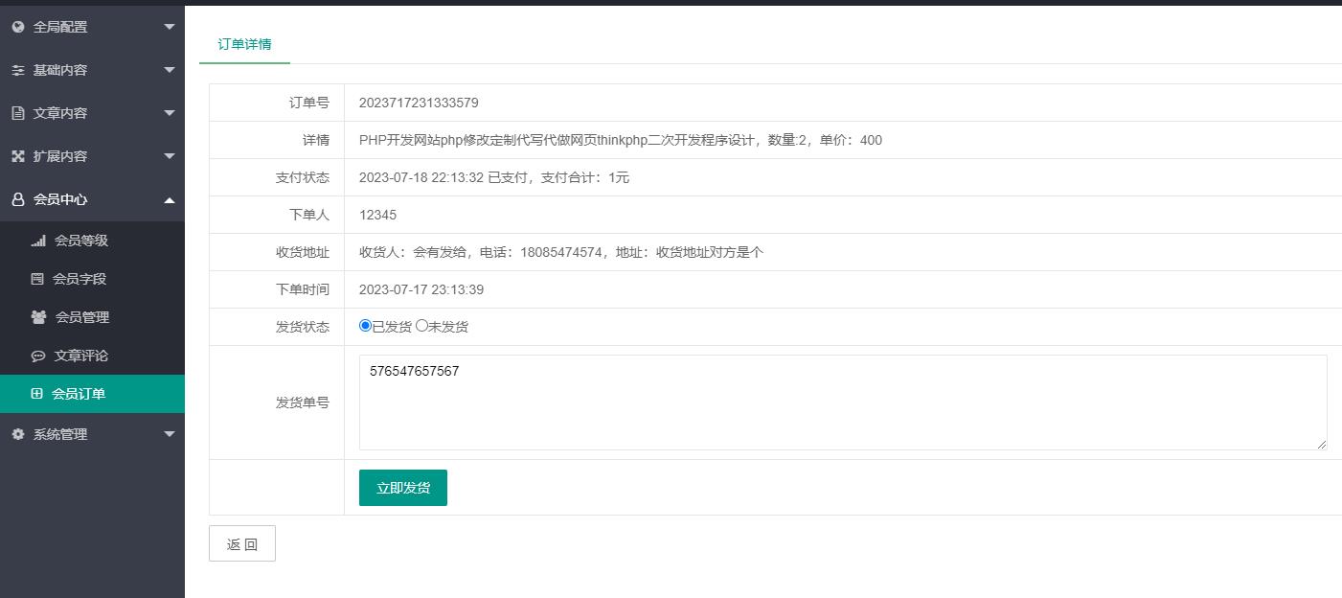Open the 会员字段 menu item
1342x598 pixels.
[80, 279]
